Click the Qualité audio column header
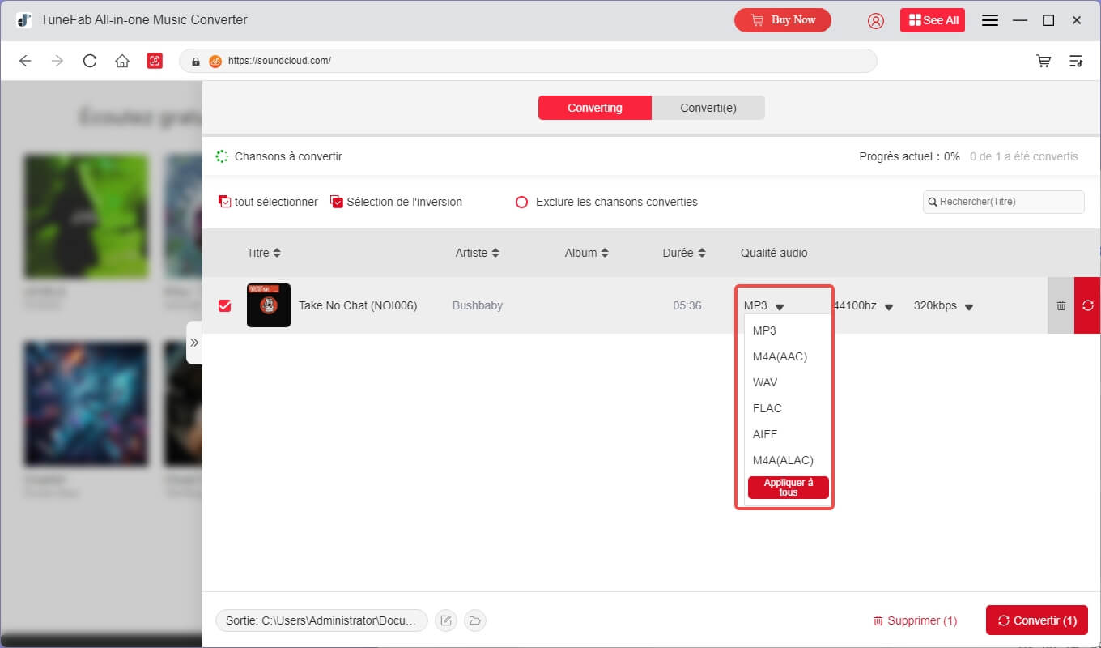The height and width of the screenshot is (648, 1101). click(774, 253)
